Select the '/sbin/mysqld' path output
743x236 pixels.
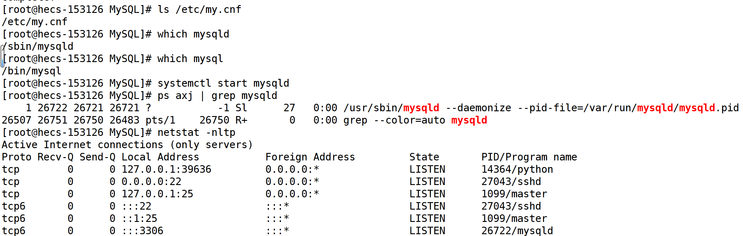(37, 46)
